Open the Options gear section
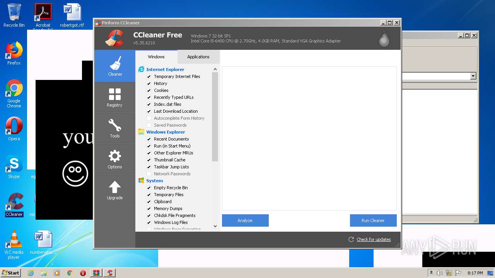495x278 pixels. point(115,159)
